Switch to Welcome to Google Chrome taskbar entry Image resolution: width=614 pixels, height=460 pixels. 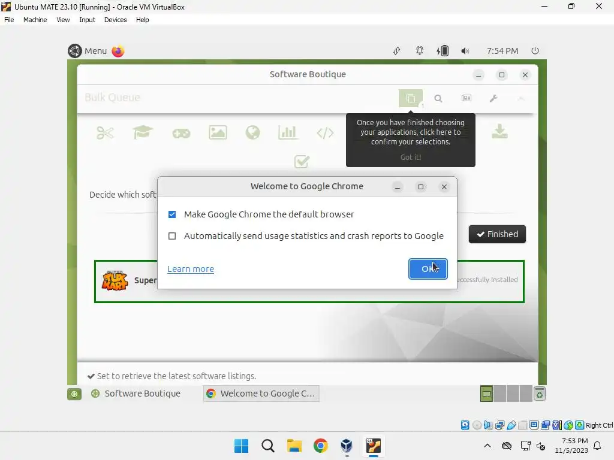click(261, 394)
